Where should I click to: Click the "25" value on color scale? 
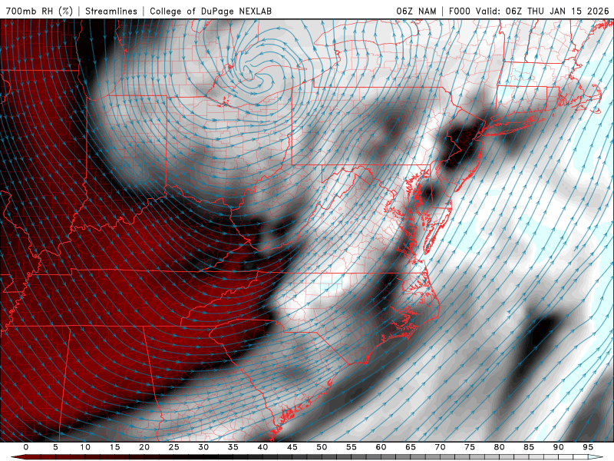point(174,447)
